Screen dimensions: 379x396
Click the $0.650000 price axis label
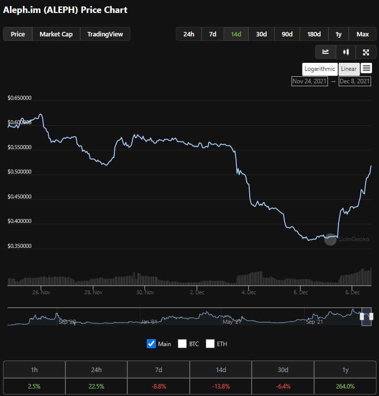[x=19, y=98]
